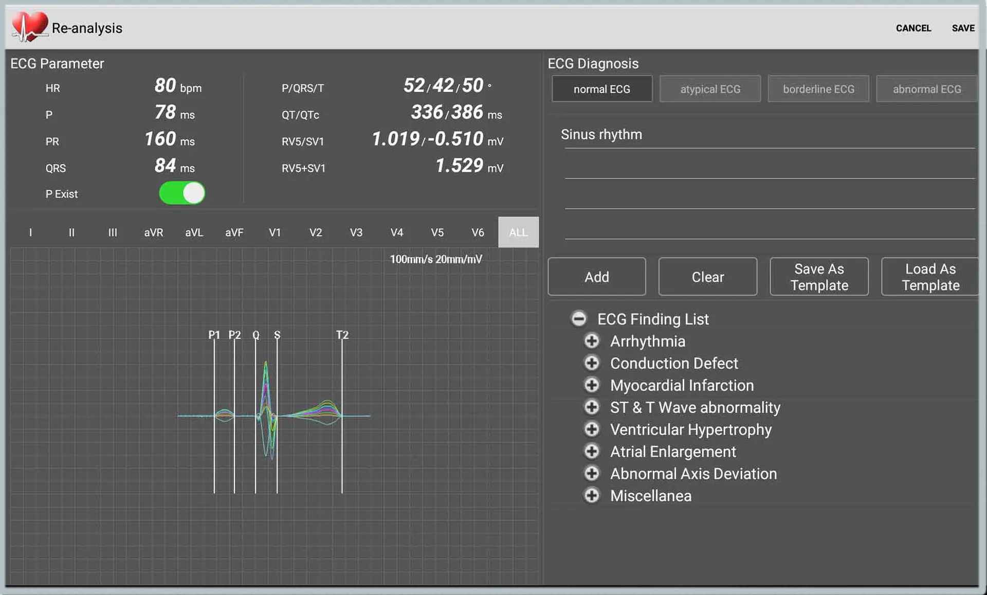Expand the Arrhythmia findings plus icon
987x595 pixels.
592,341
